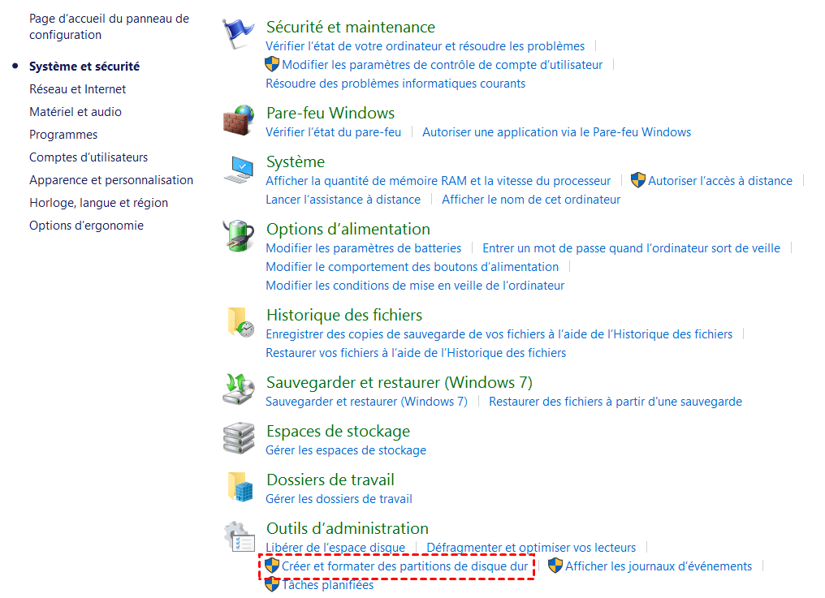The image size is (825, 598).
Task: Click Défragmenter et optimiser vos lecteurs link
Action: click(531, 548)
